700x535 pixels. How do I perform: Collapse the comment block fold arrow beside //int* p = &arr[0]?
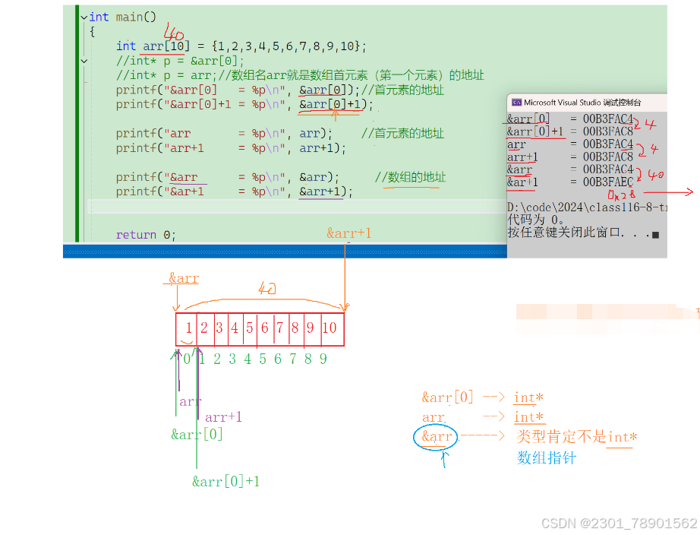84,61
